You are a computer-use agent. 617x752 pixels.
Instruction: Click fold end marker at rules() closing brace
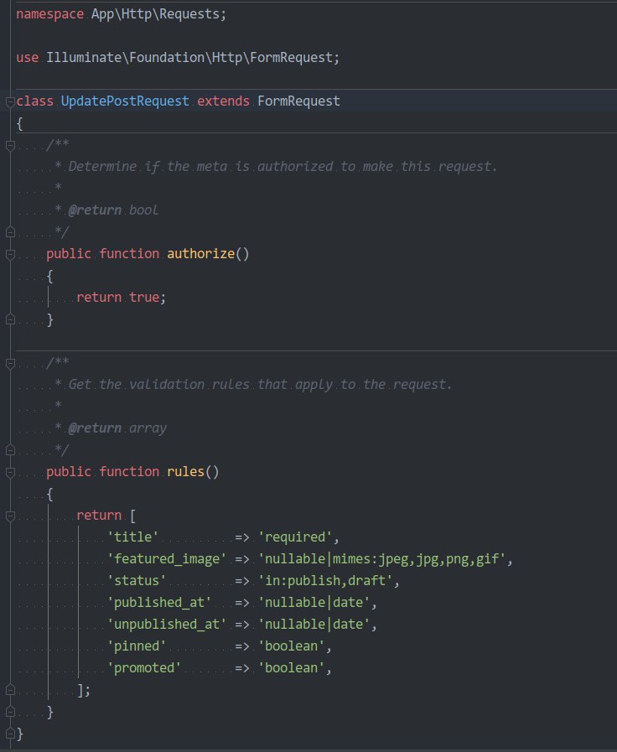10,712
